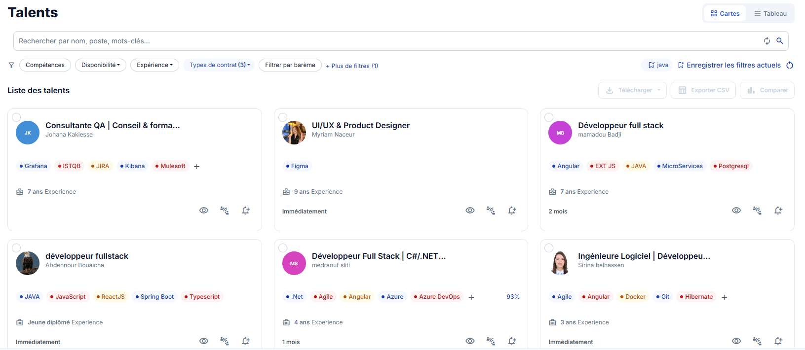Viewport: 805px width, 350px height.
Task: View Sirina belhassen profile eye icon
Action: point(736,341)
